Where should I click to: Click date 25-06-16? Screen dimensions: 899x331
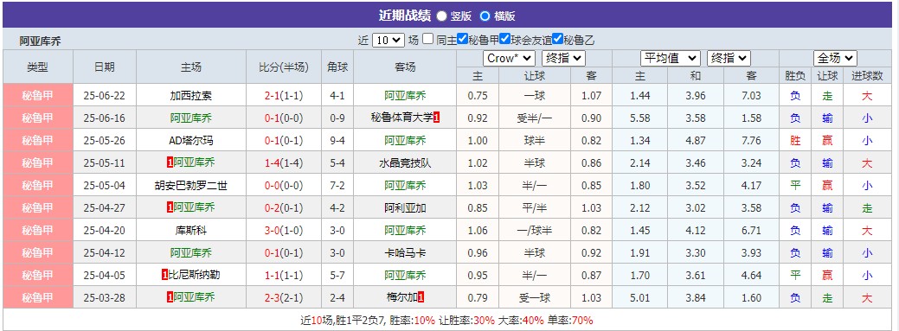105,118
